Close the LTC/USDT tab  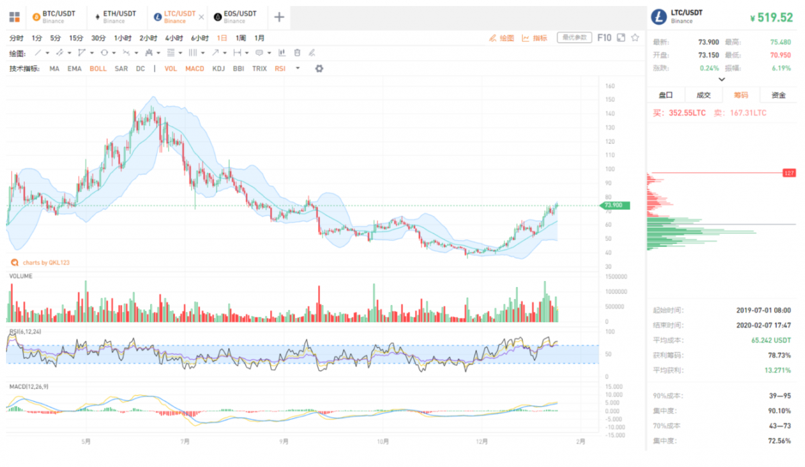coord(201,16)
